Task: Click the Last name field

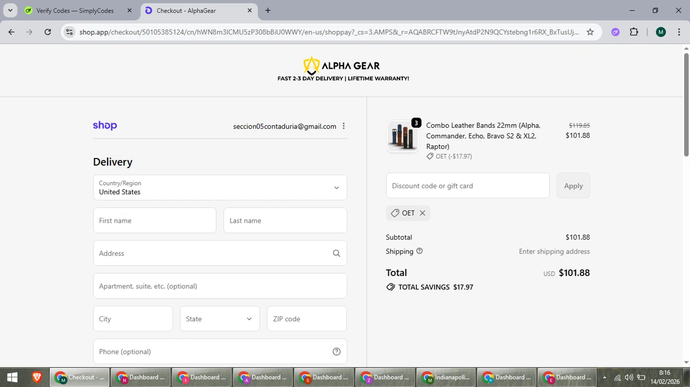Action: click(x=285, y=220)
